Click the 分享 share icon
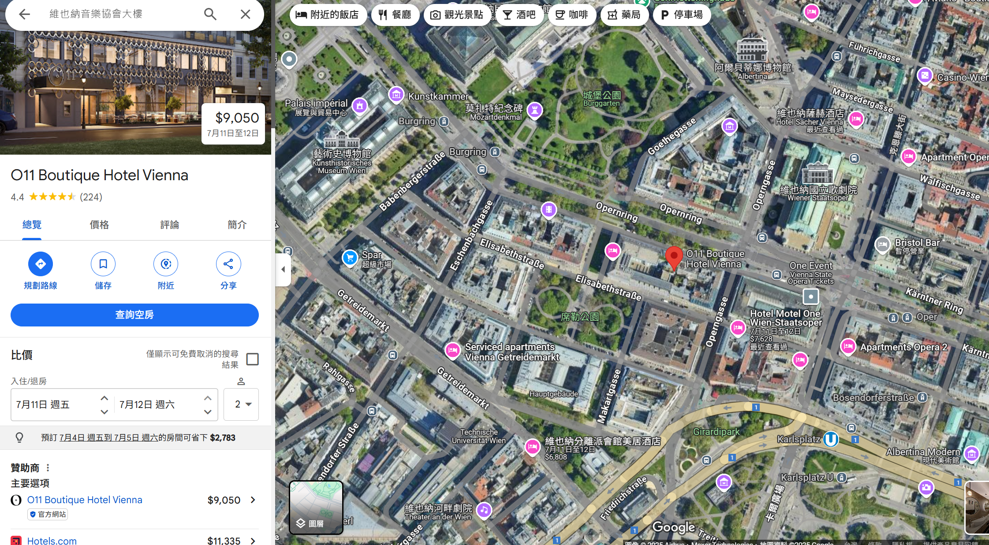The image size is (989, 545). (x=228, y=264)
